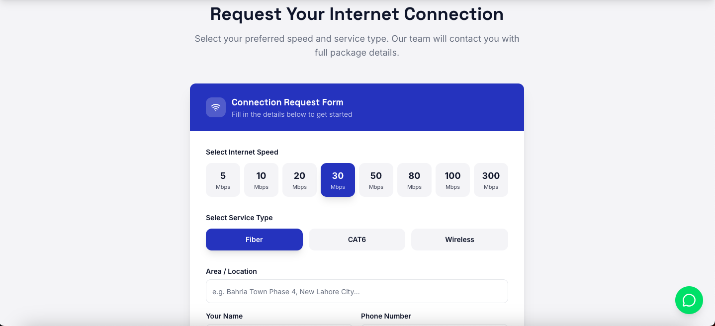The image size is (715, 326).
Task: Click the Connection Request Form title
Action: tap(287, 102)
